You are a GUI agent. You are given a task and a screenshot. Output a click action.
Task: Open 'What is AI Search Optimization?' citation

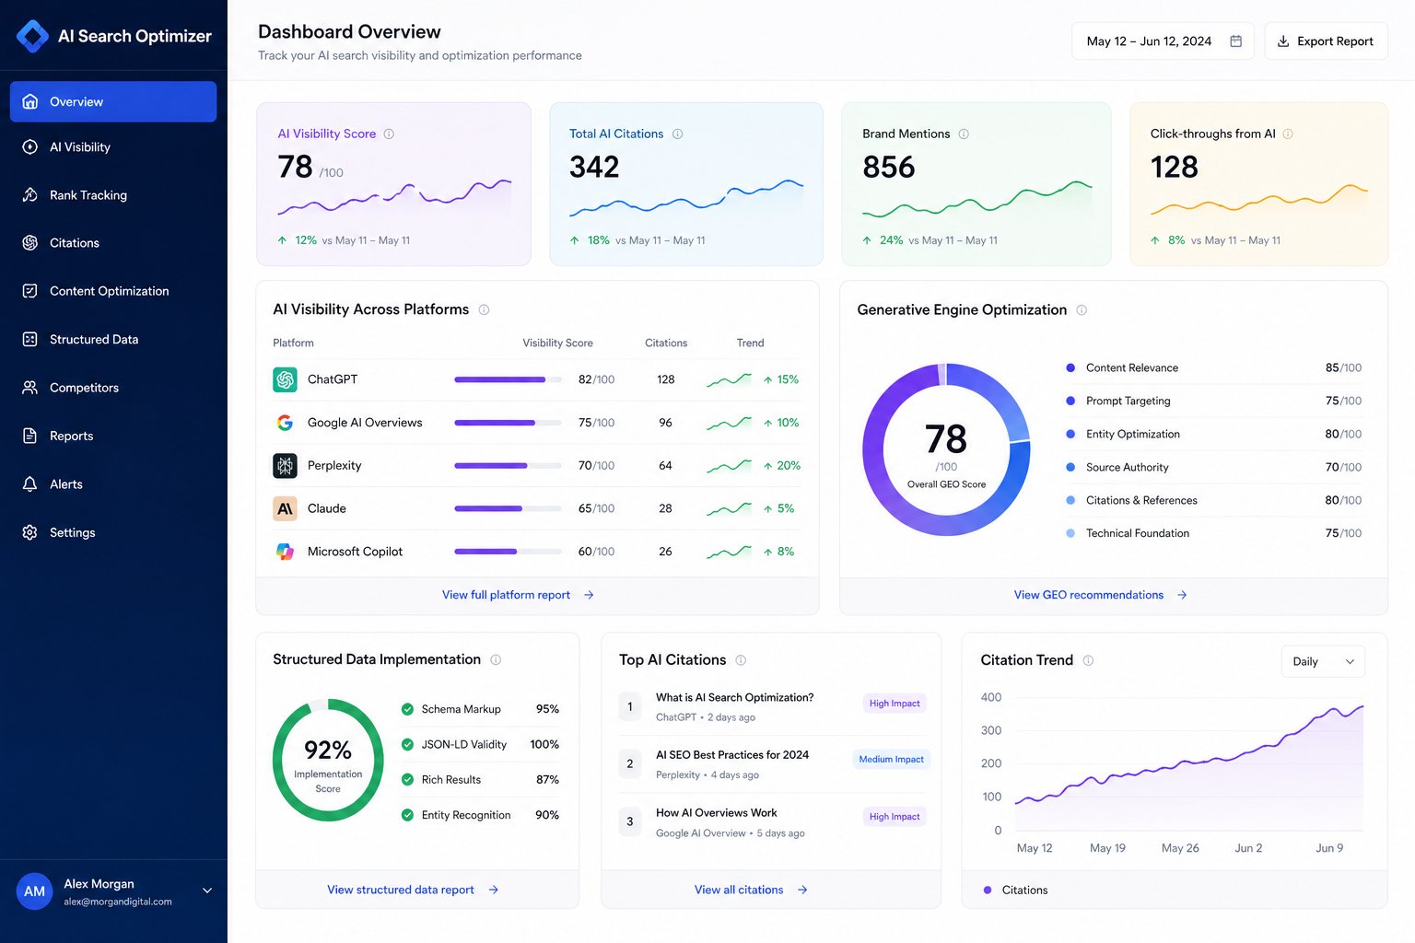coord(734,697)
